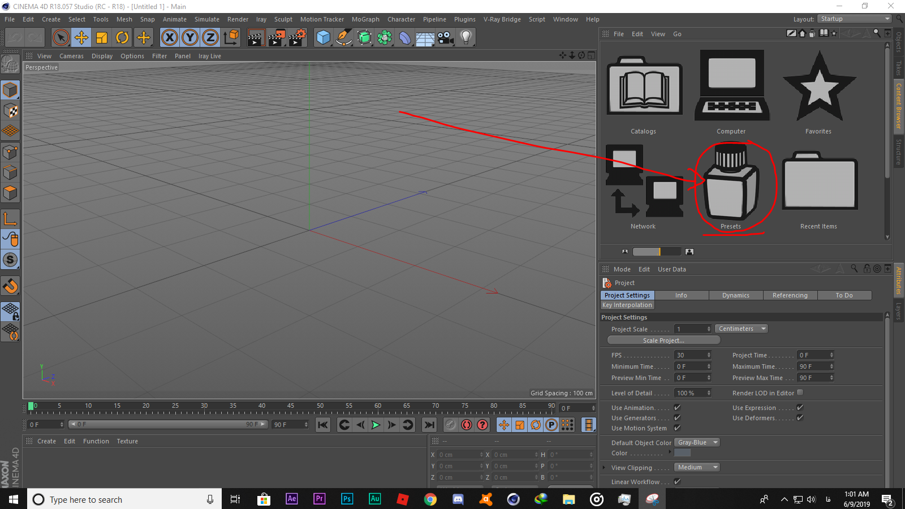Open the Spline Pen tool
The height and width of the screenshot is (509, 905).
pyautogui.click(x=344, y=38)
